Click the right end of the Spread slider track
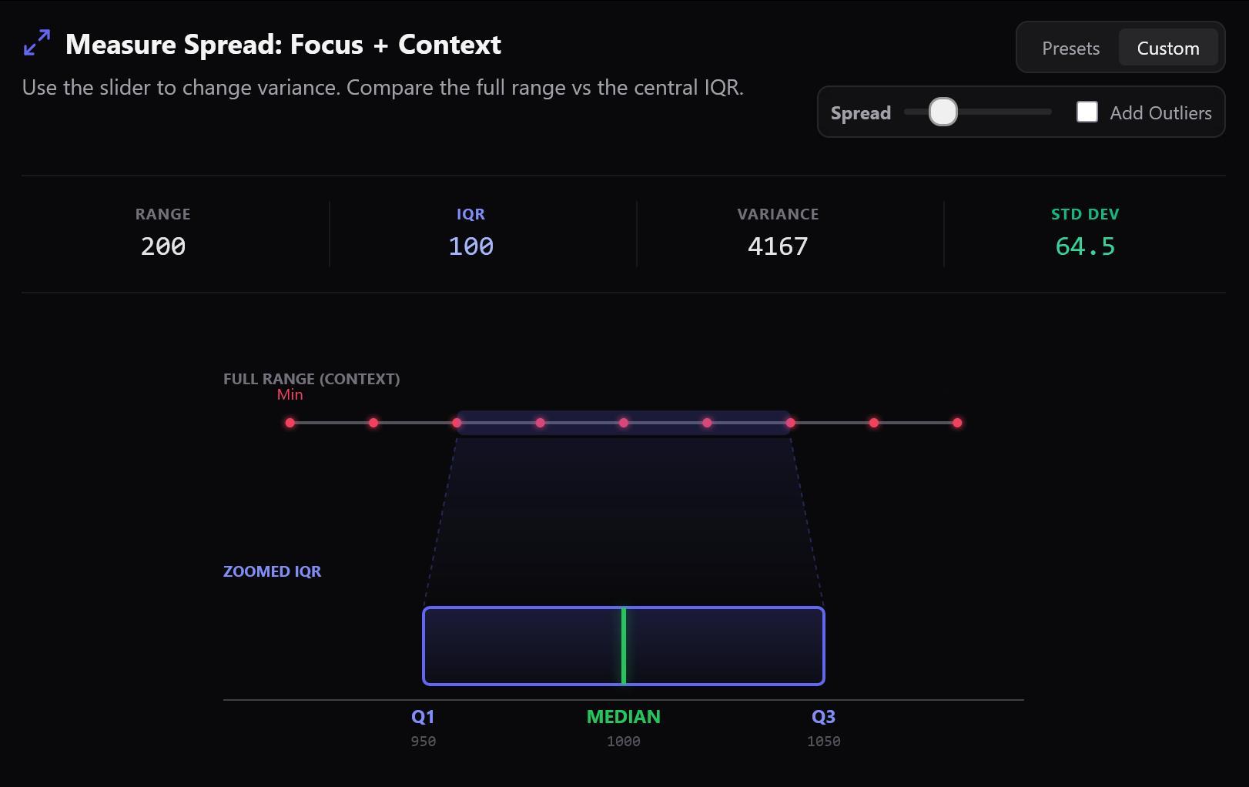The image size is (1249, 787). click(x=1047, y=112)
